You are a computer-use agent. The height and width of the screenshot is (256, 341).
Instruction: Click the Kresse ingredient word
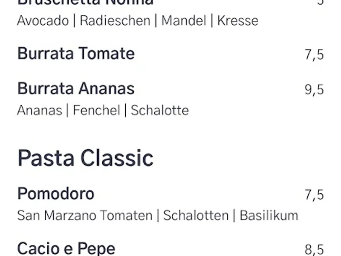tap(238, 20)
